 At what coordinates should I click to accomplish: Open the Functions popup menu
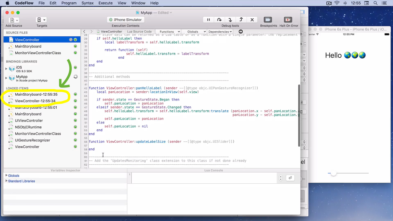click(168, 31)
